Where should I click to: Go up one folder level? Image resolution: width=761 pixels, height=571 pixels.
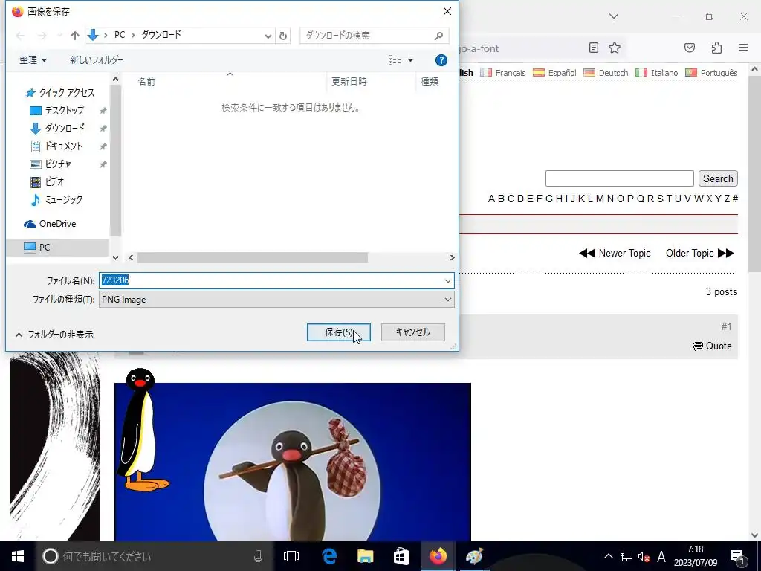click(x=75, y=36)
